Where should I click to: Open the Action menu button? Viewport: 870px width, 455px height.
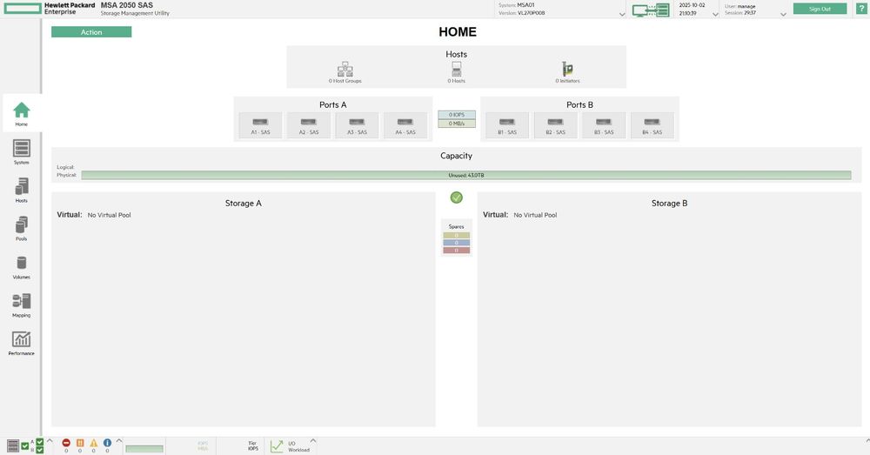[x=91, y=32]
